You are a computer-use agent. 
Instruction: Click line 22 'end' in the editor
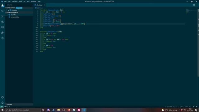41,51
